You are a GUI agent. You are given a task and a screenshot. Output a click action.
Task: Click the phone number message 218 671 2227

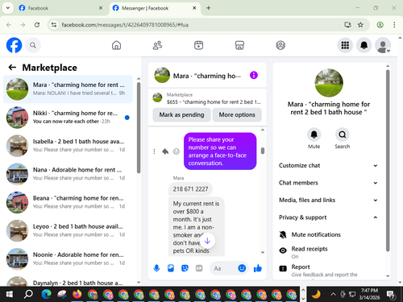coord(190,189)
